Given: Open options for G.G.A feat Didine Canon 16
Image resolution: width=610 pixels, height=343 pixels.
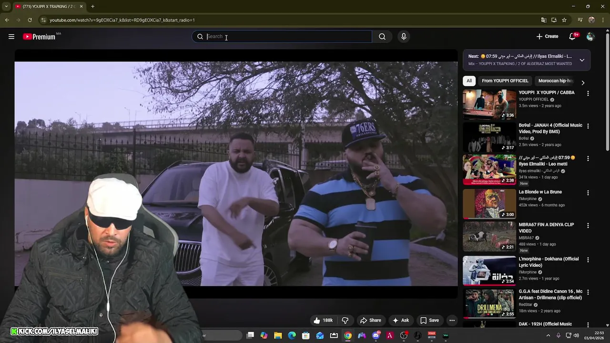Looking at the screenshot, I should [588, 292].
